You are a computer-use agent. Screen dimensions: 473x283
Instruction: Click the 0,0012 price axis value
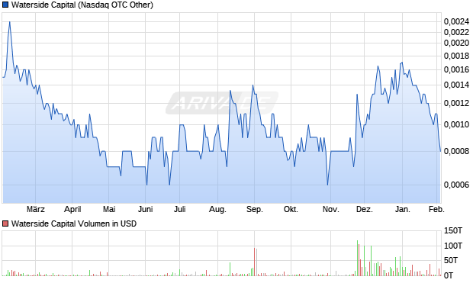pyautogui.click(x=456, y=103)
